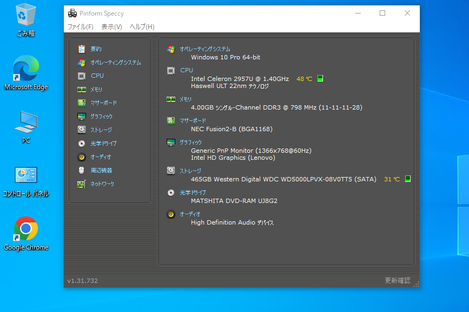Click the summary オーディオ speaker icon
The height and width of the screenshot is (312, 469).
171,214
